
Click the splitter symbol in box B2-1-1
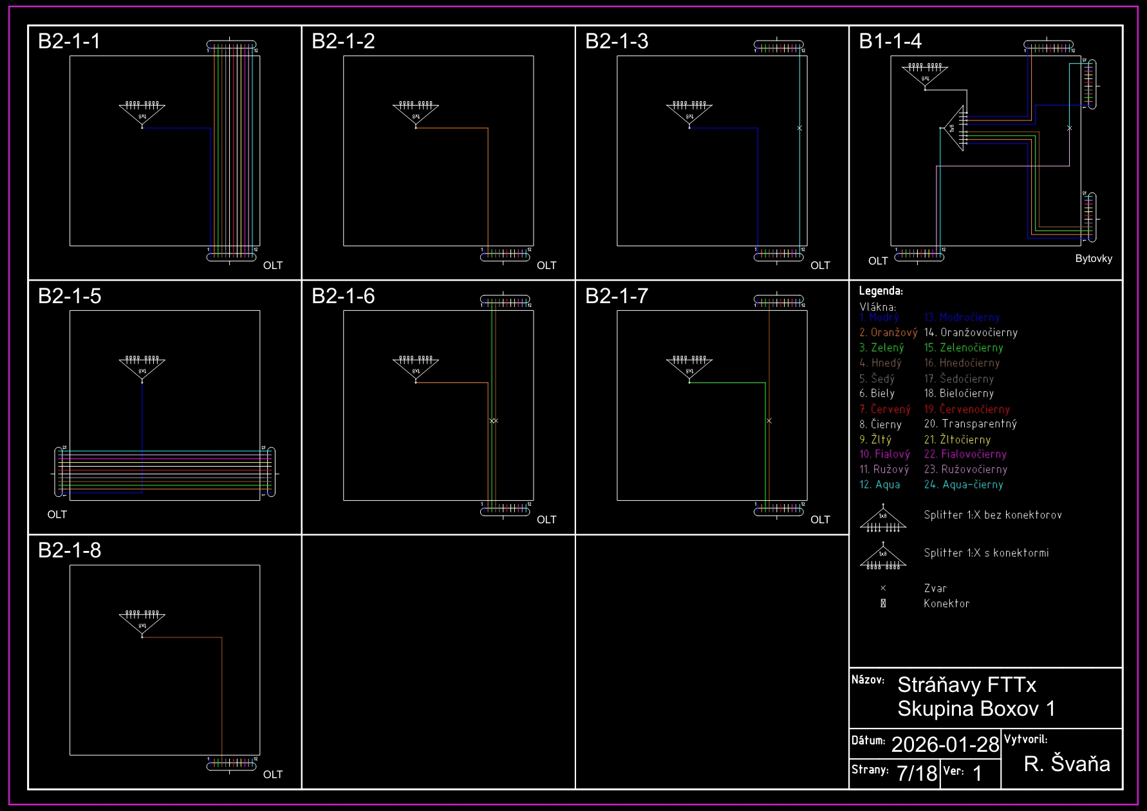(x=142, y=113)
